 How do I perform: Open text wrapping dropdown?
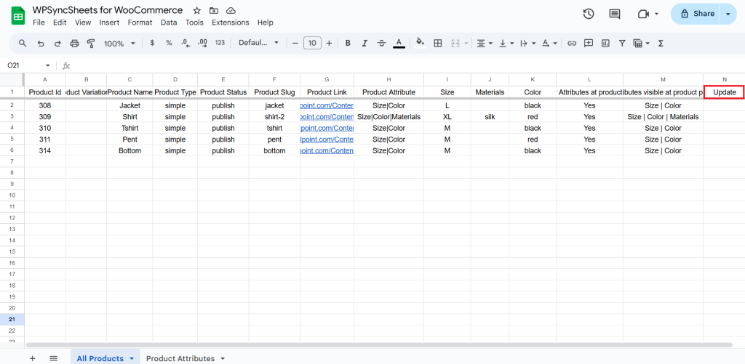528,43
